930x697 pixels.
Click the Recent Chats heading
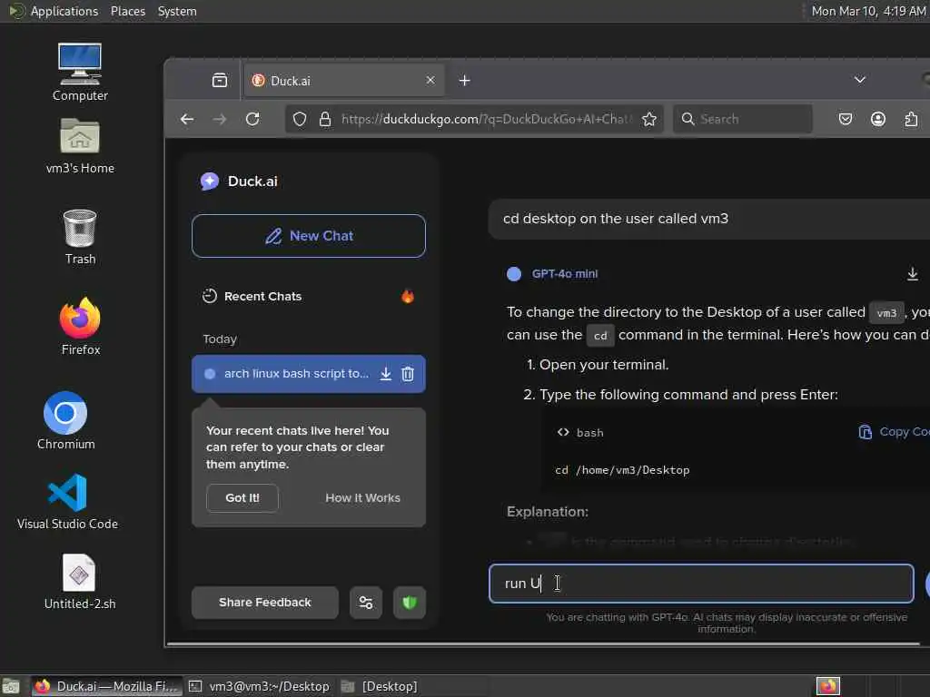262,297
